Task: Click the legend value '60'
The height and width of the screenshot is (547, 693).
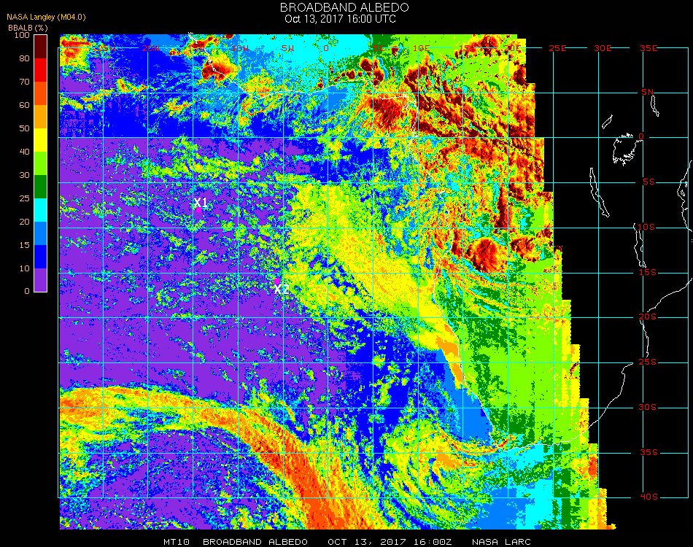Action: [x=24, y=105]
